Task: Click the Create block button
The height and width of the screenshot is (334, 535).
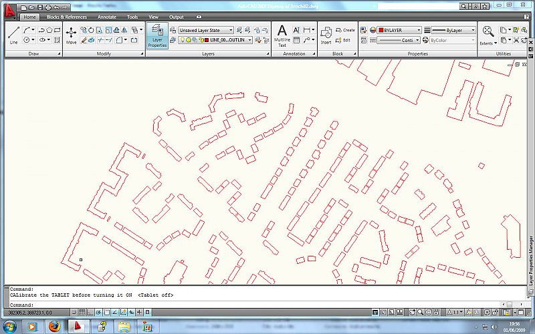Action: point(346,30)
